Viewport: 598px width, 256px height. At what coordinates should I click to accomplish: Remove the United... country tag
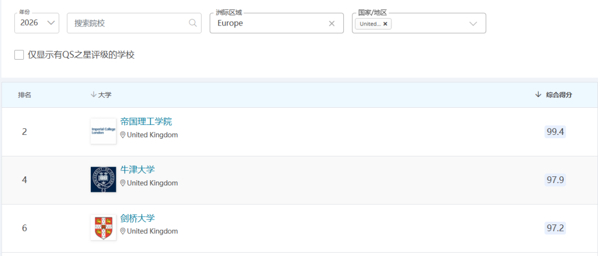385,24
